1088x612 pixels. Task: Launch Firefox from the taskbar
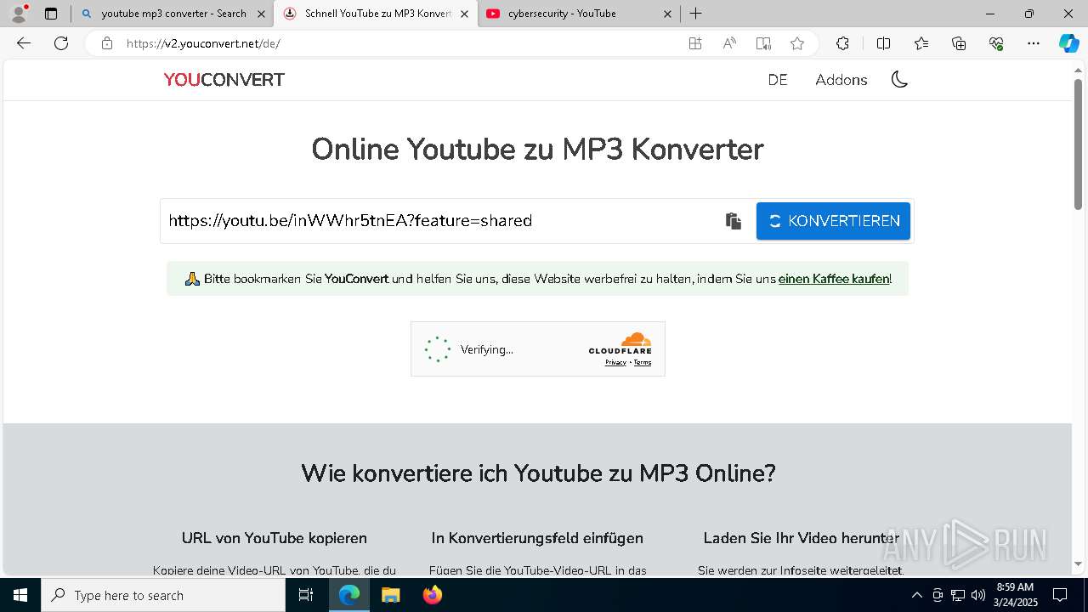[x=432, y=595]
